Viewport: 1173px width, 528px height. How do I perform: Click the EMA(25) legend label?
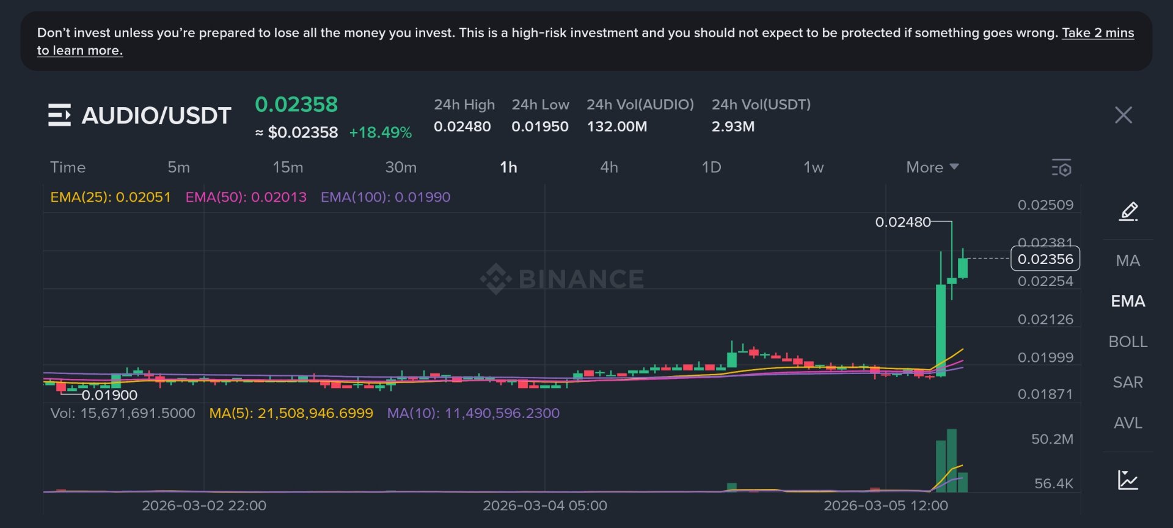[x=111, y=197]
